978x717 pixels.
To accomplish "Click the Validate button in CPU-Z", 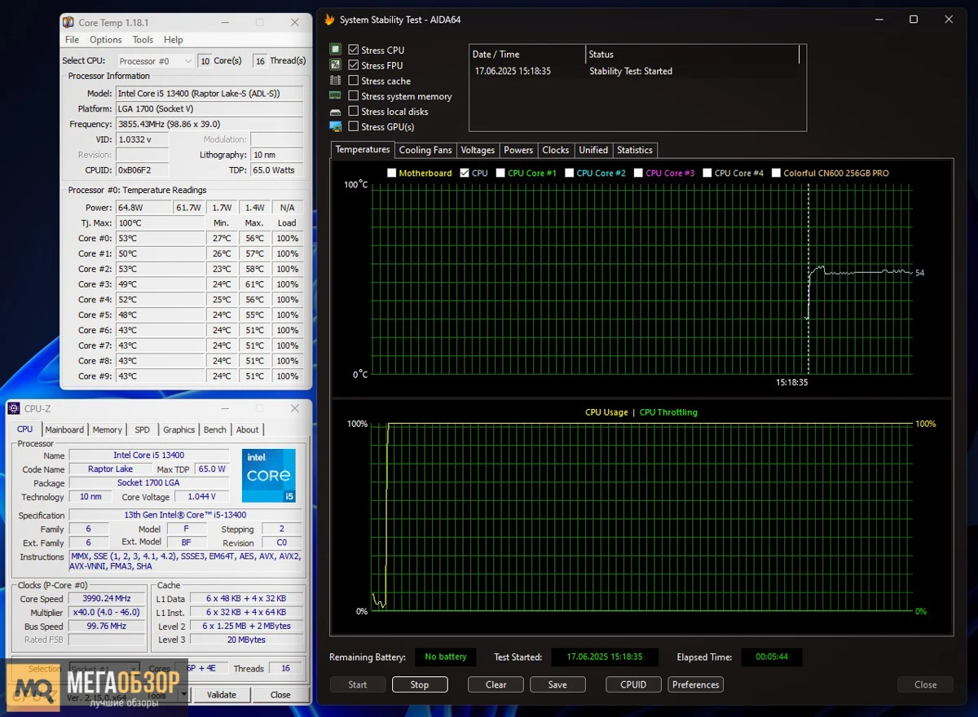I will click(221, 695).
